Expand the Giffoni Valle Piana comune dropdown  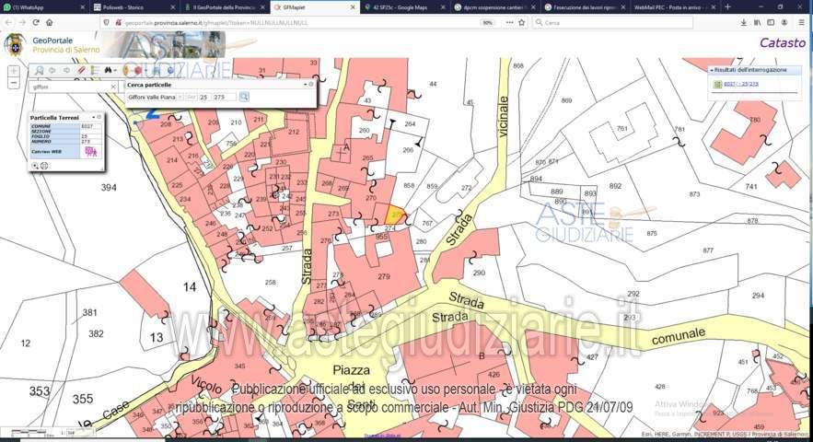click(x=179, y=96)
